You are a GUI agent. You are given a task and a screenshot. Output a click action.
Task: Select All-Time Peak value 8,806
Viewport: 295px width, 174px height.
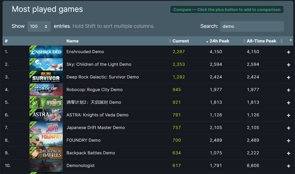(253, 165)
